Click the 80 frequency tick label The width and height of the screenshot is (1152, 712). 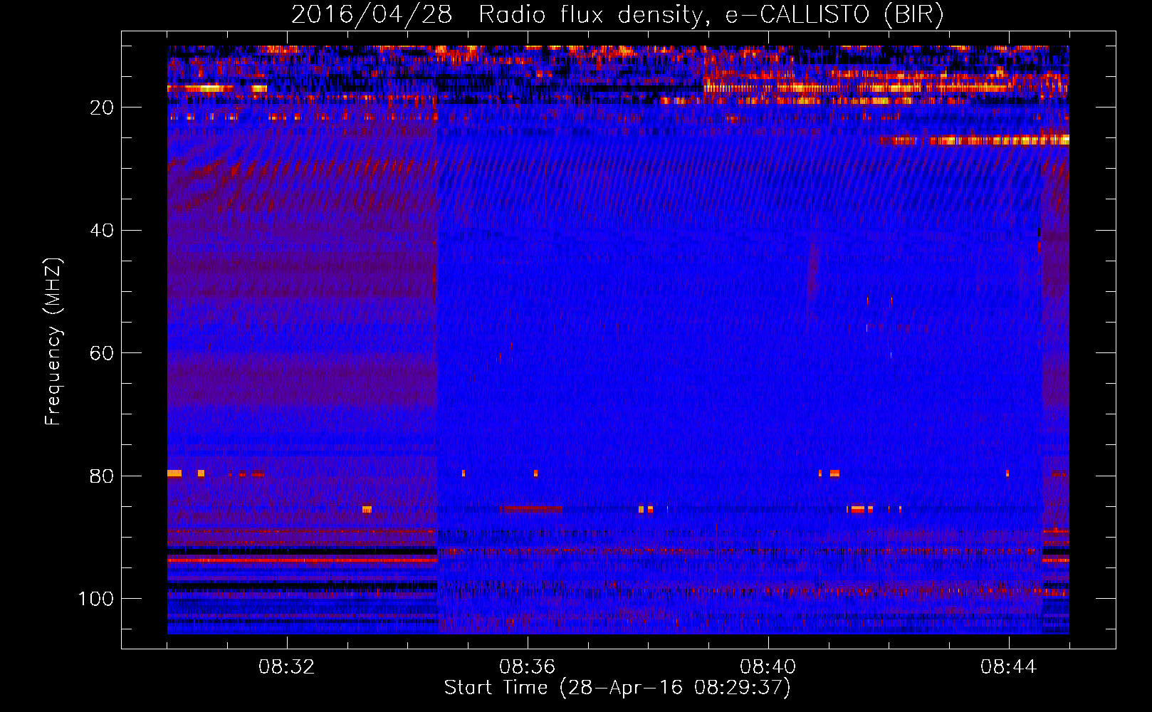[102, 476]
